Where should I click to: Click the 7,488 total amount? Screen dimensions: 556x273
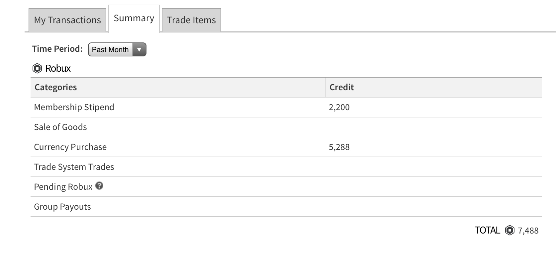(528, 231)
